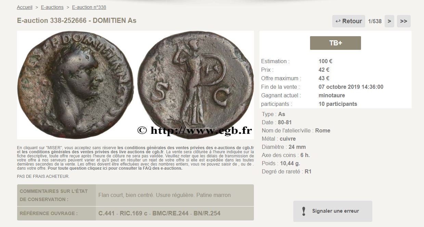This screenshot has height=227, width=424.
Task: Go to the next lot with > button
Action: point(389,21)
